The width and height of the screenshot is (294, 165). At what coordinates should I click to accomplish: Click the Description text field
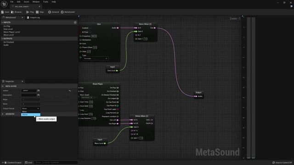(x=28, y=95)
